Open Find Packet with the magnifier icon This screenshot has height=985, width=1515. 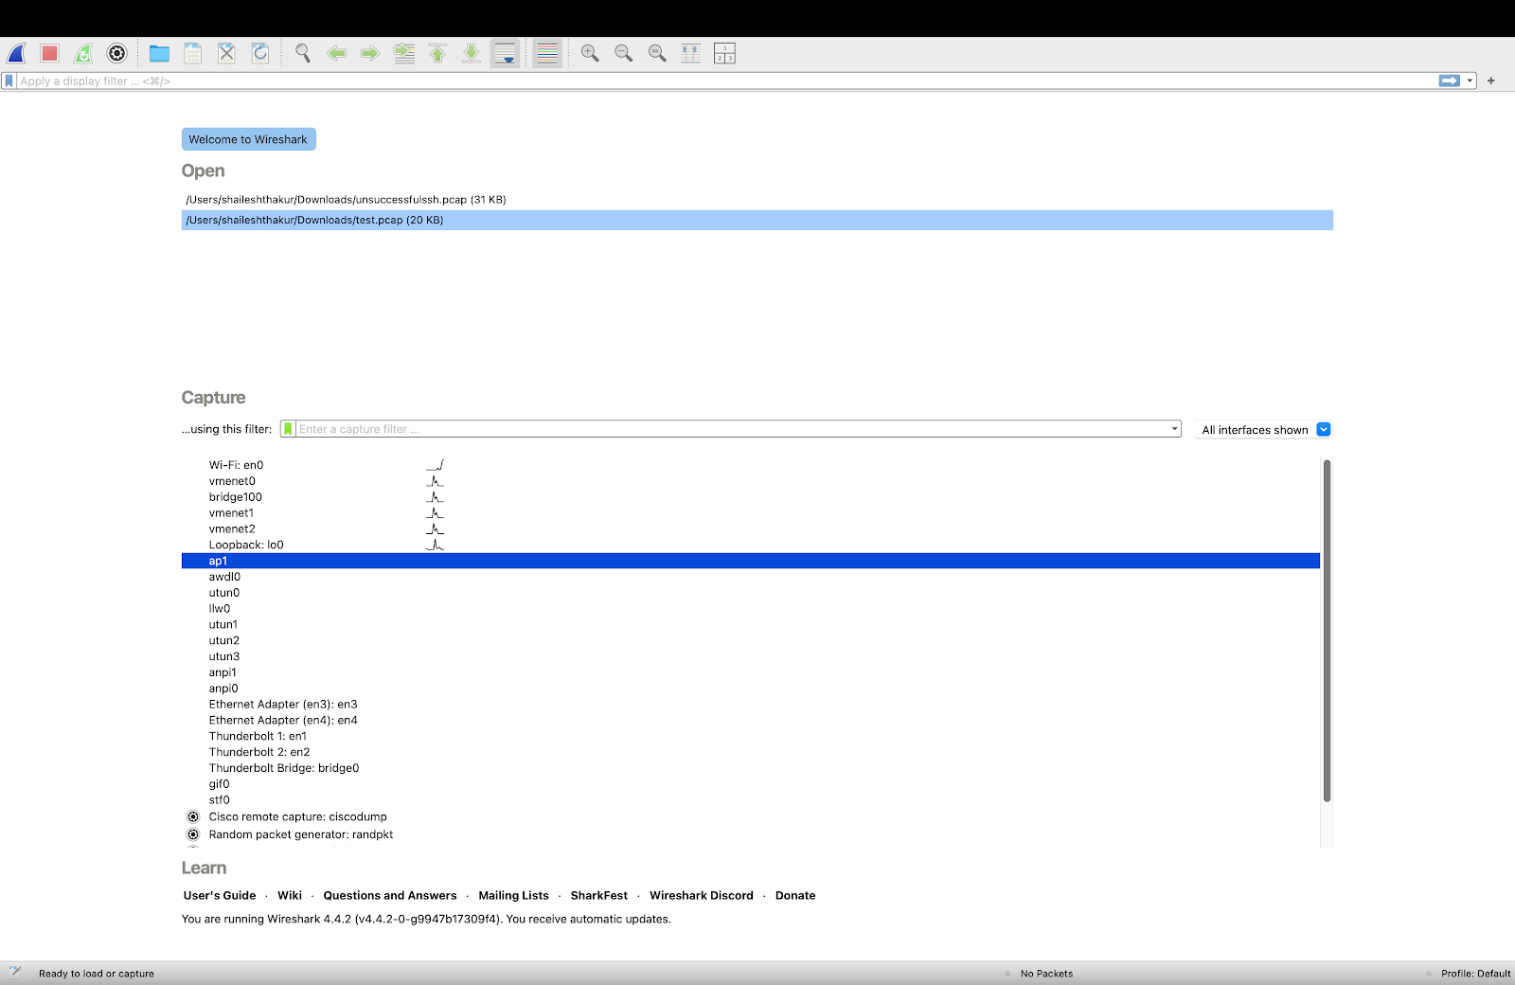tap(303, 54)
